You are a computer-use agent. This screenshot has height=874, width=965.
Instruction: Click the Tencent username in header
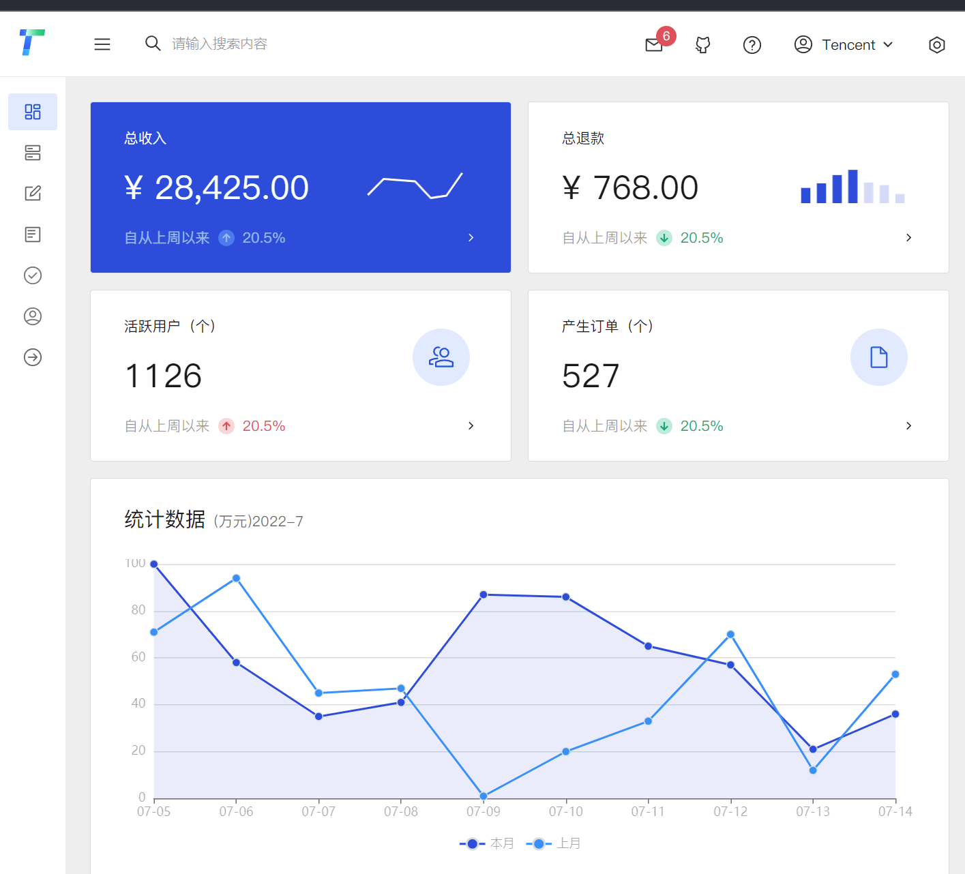point(849,44)
